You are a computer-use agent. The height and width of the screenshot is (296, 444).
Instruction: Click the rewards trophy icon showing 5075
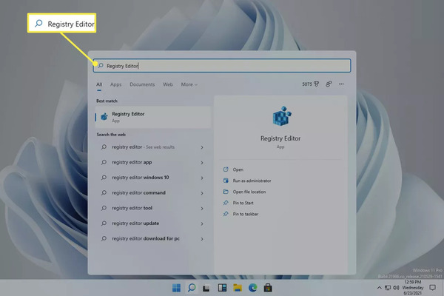(x=311, y=84)
